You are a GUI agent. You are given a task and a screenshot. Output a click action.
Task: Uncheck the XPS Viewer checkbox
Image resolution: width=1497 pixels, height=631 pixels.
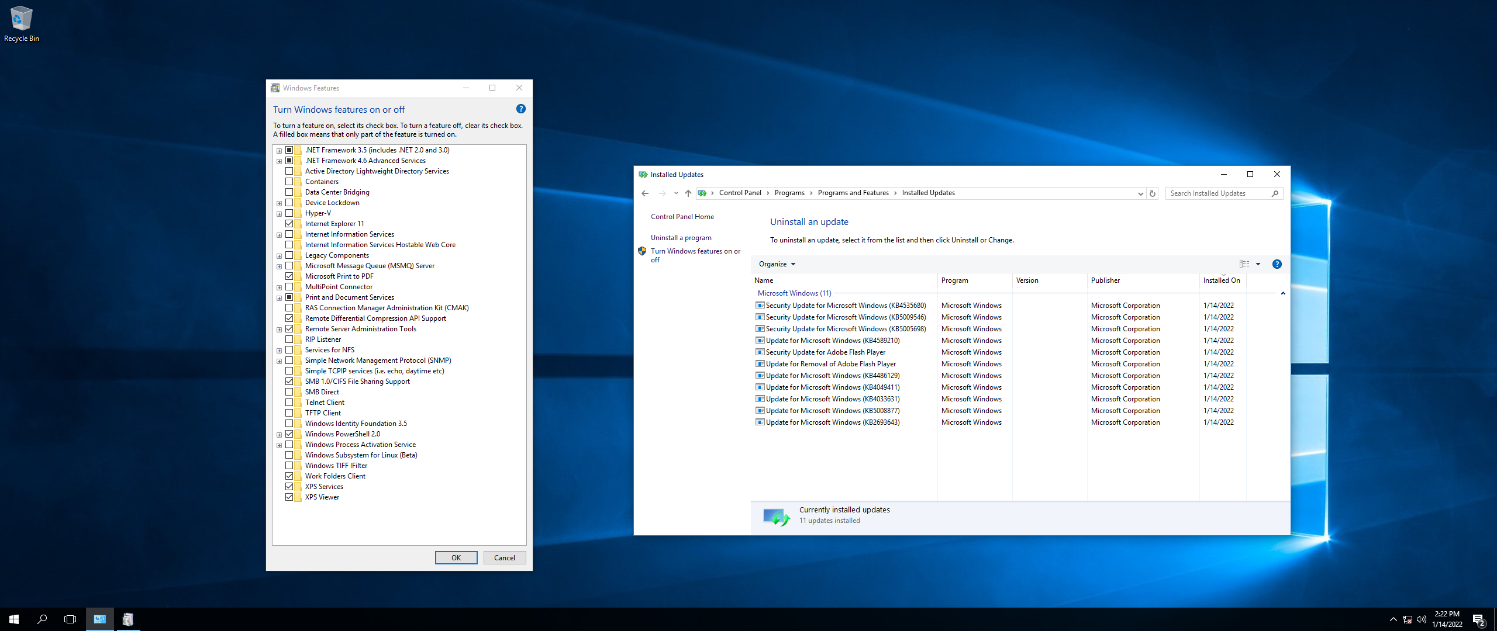click(x=289, y=497)
